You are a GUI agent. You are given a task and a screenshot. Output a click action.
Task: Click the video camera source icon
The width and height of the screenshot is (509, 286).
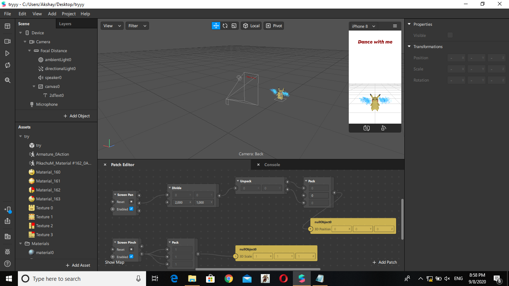click(x=7, y=41)
